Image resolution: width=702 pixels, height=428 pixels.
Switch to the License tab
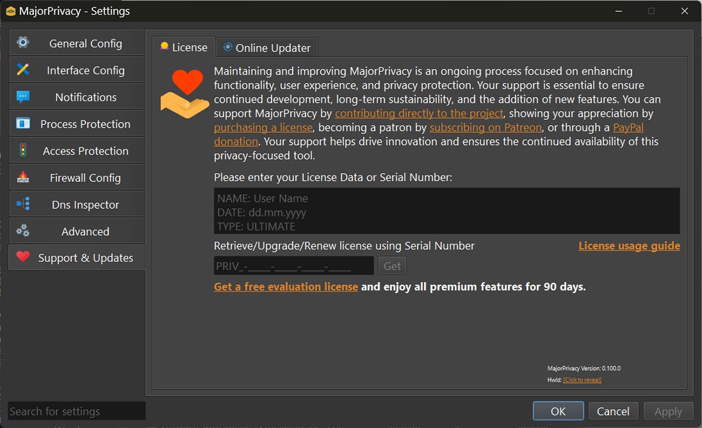click(184, 47)
